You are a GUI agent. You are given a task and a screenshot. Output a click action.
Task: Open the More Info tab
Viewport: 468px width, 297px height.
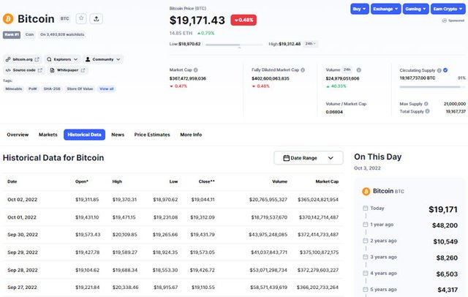pos(191,135)
